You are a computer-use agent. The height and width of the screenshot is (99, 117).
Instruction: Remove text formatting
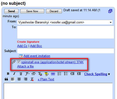32,79
